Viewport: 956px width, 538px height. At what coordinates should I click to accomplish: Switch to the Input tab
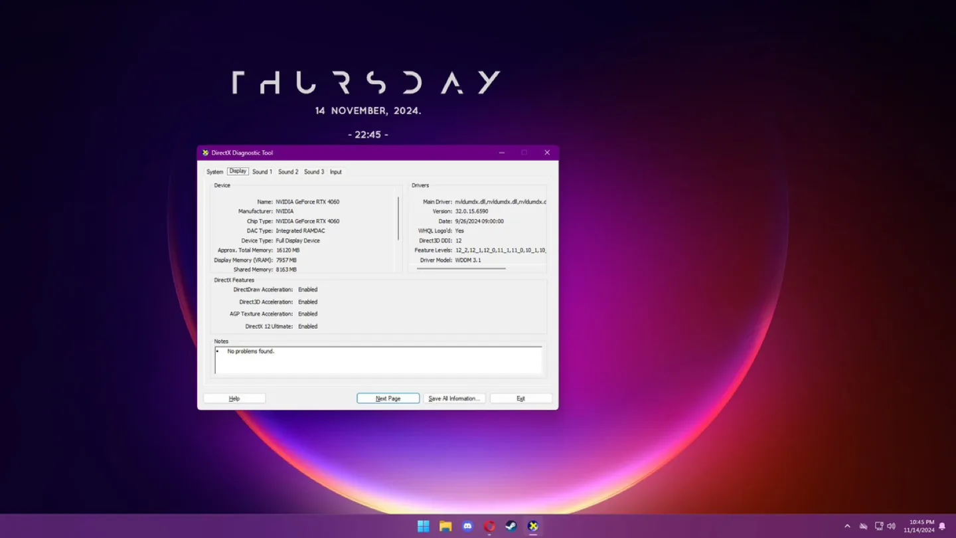tap(336, 172)
